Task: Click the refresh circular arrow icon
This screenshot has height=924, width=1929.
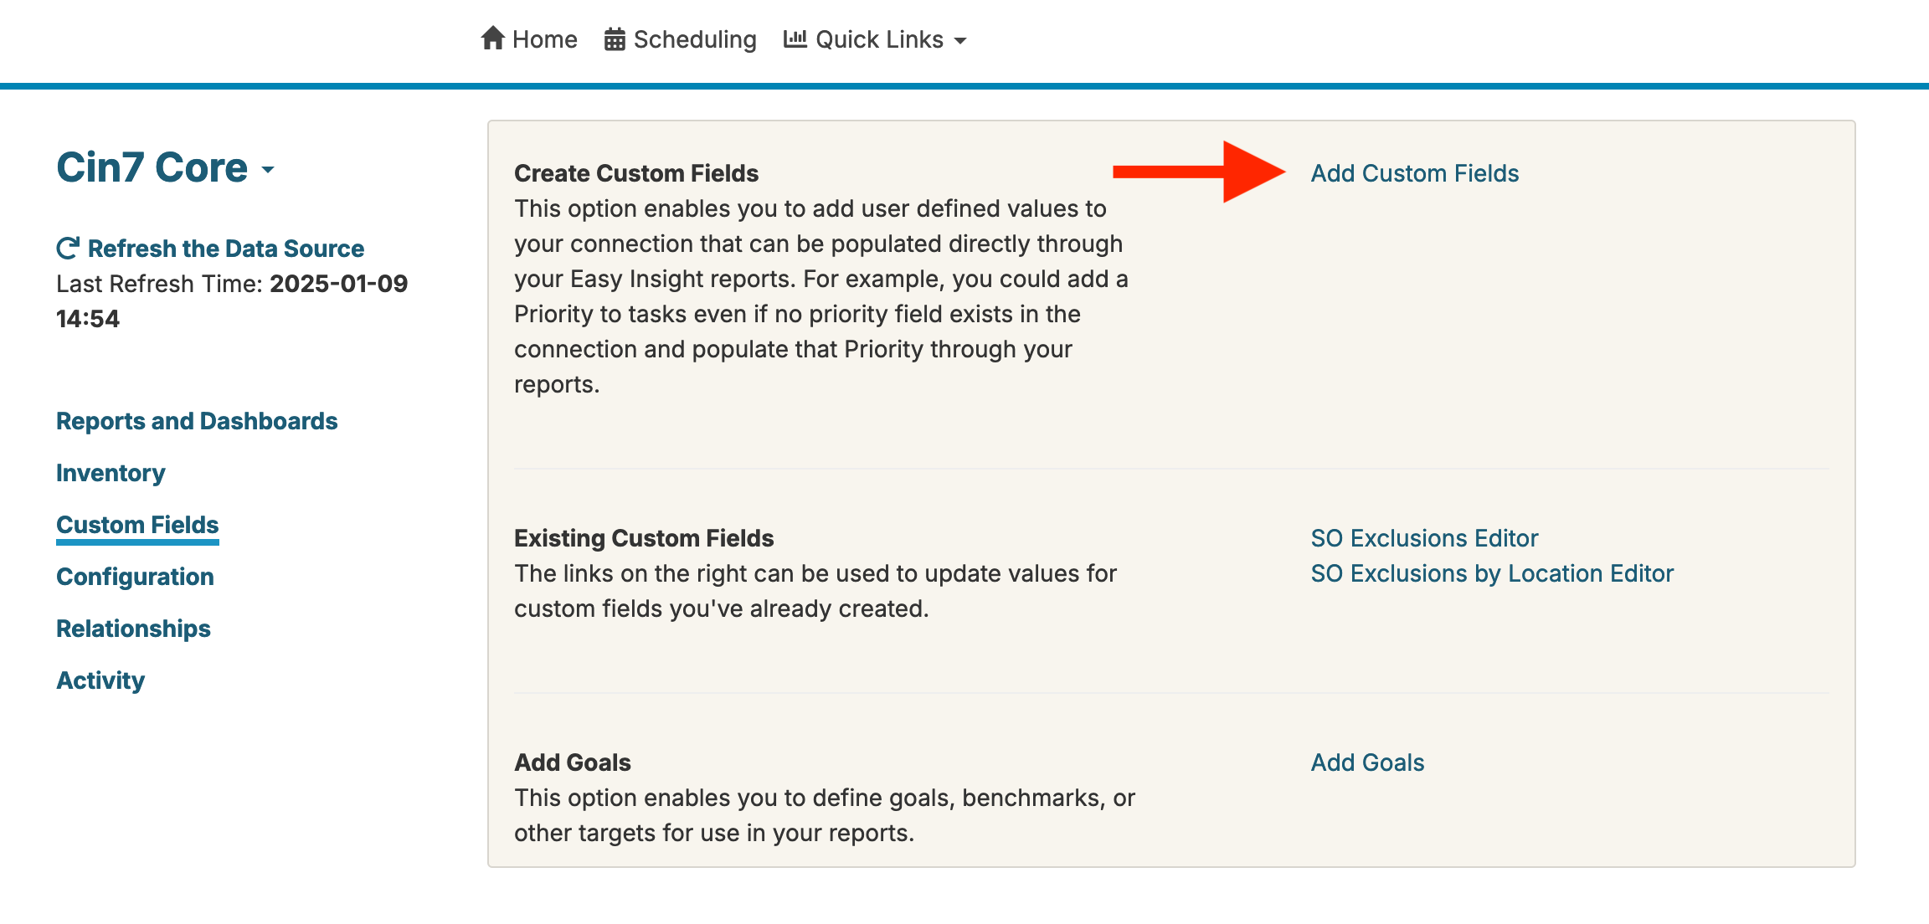Action: tap(68, 248)
